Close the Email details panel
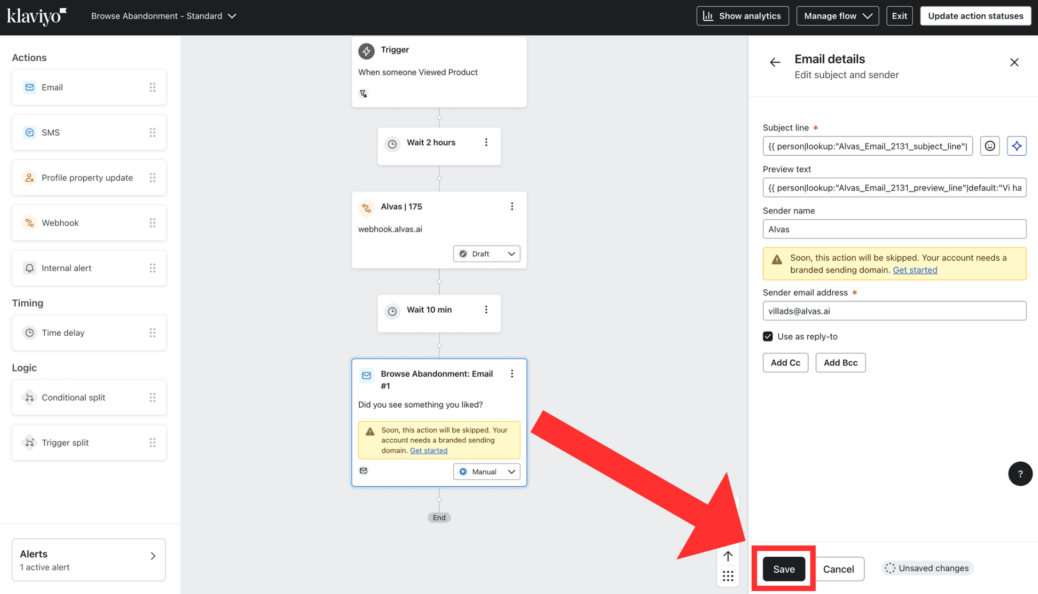This screenshot has height=594, width=1038. pos(1014,62)
